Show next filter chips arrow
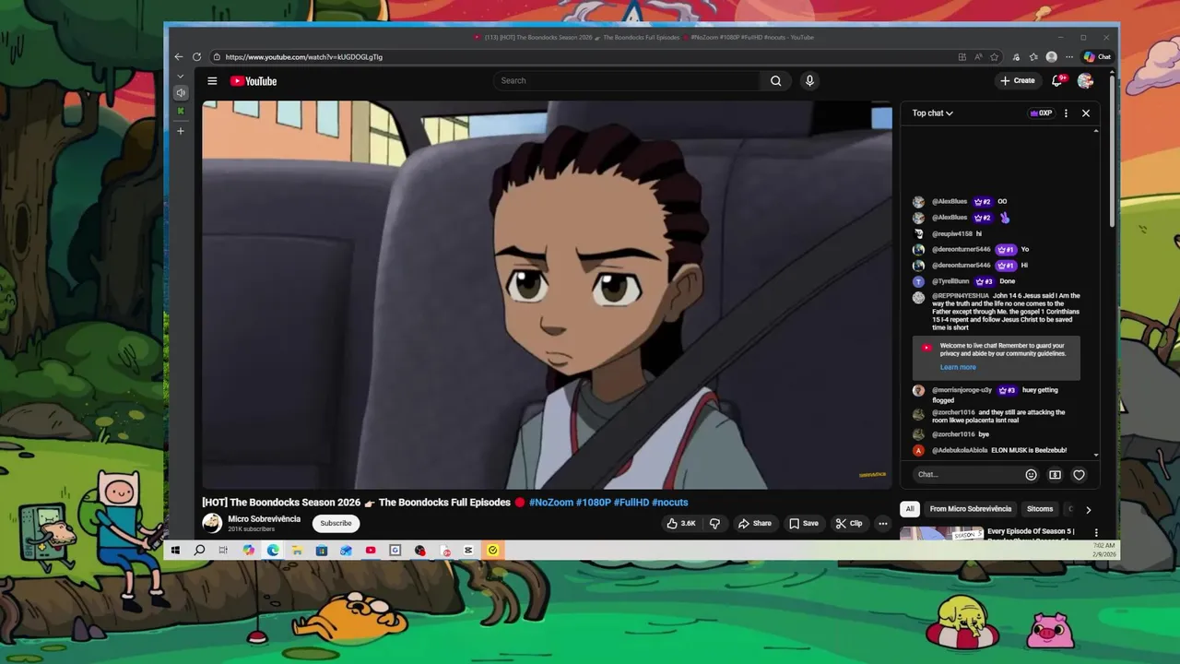This screenshot has height=664, width=1180. pos(1088,509)
